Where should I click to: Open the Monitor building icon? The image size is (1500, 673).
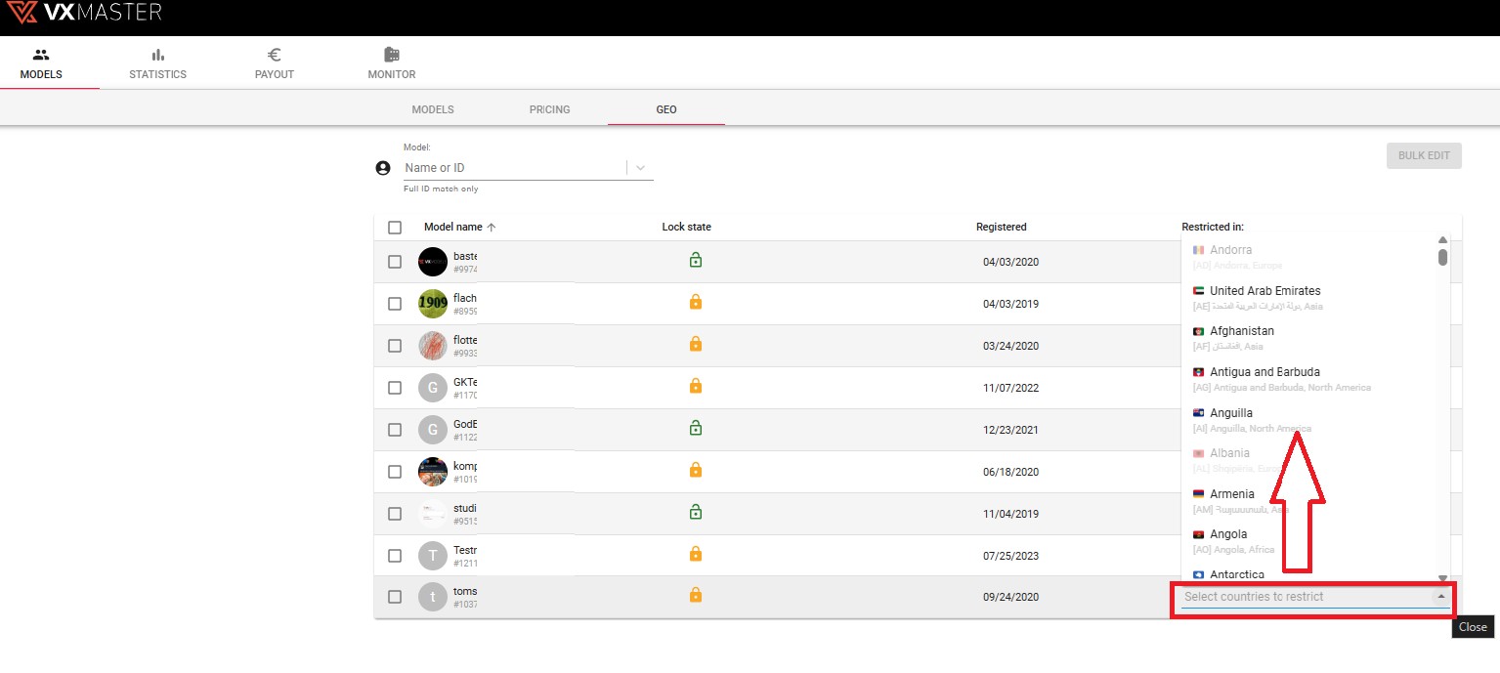tap(391, 56)
